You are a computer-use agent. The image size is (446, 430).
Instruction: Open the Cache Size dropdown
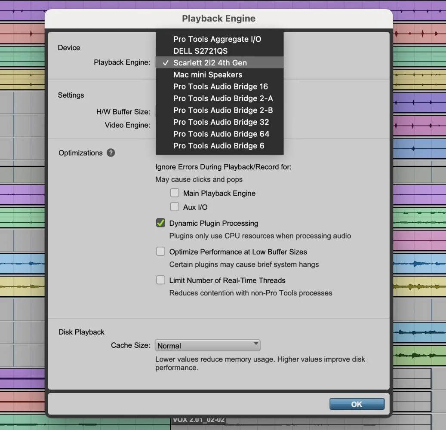tap(207, 346)
